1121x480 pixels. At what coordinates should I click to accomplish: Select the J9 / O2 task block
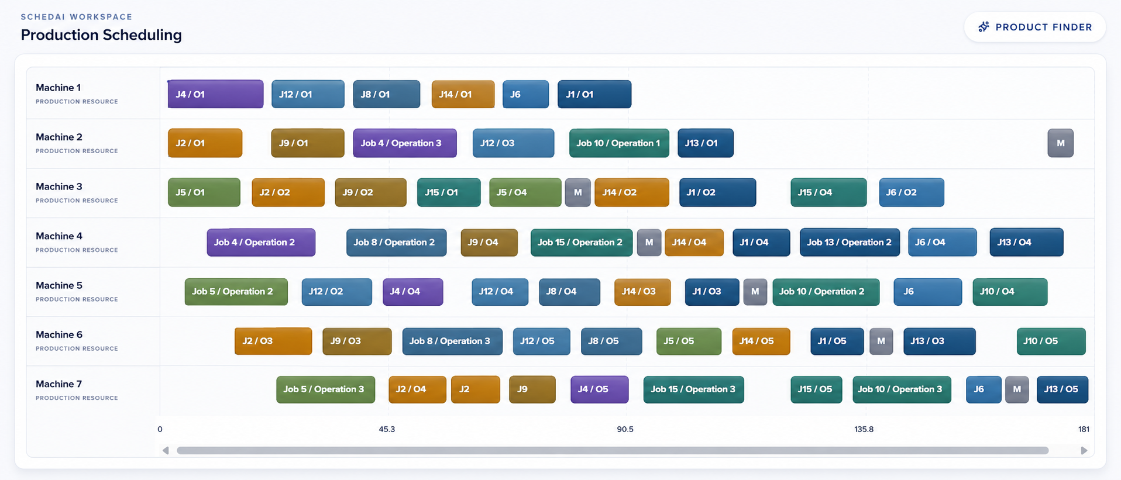(370, 192)
